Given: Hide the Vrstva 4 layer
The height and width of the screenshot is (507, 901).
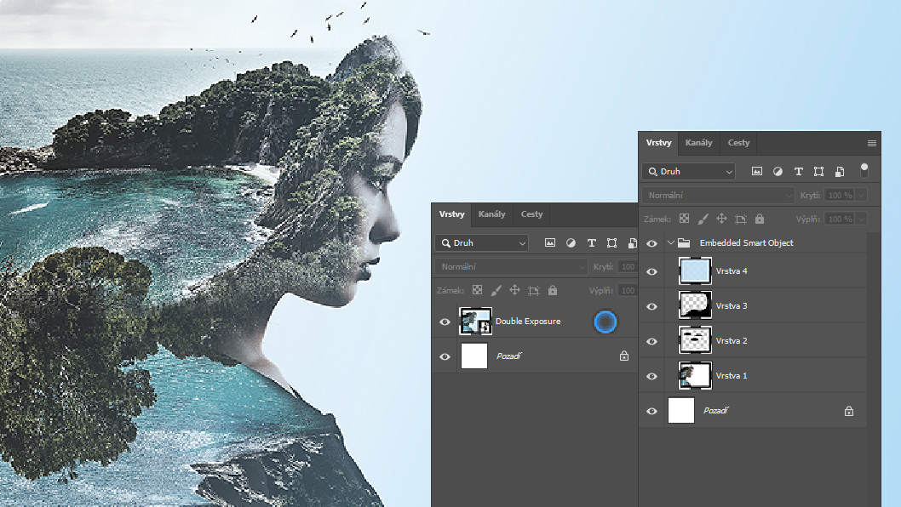Looking at the screenshot, I should pos(651,271).
